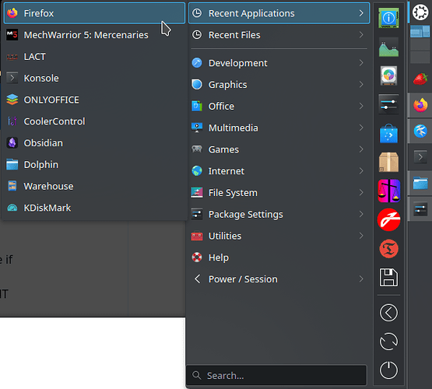
Task: Open the Power / Session submenu
Action: point(279,279)
